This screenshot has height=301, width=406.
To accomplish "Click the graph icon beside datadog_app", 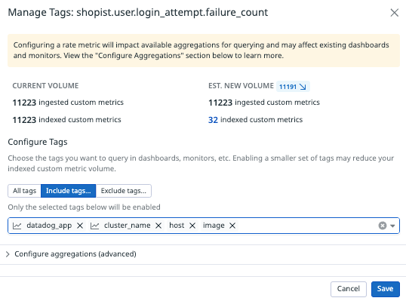I will (x=17, y=226).
